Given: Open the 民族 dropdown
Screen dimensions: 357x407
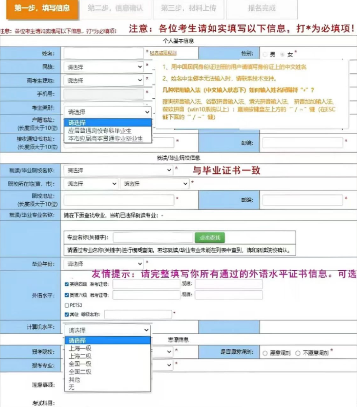Looking at the screenshot, I should [x=103, y=67].
